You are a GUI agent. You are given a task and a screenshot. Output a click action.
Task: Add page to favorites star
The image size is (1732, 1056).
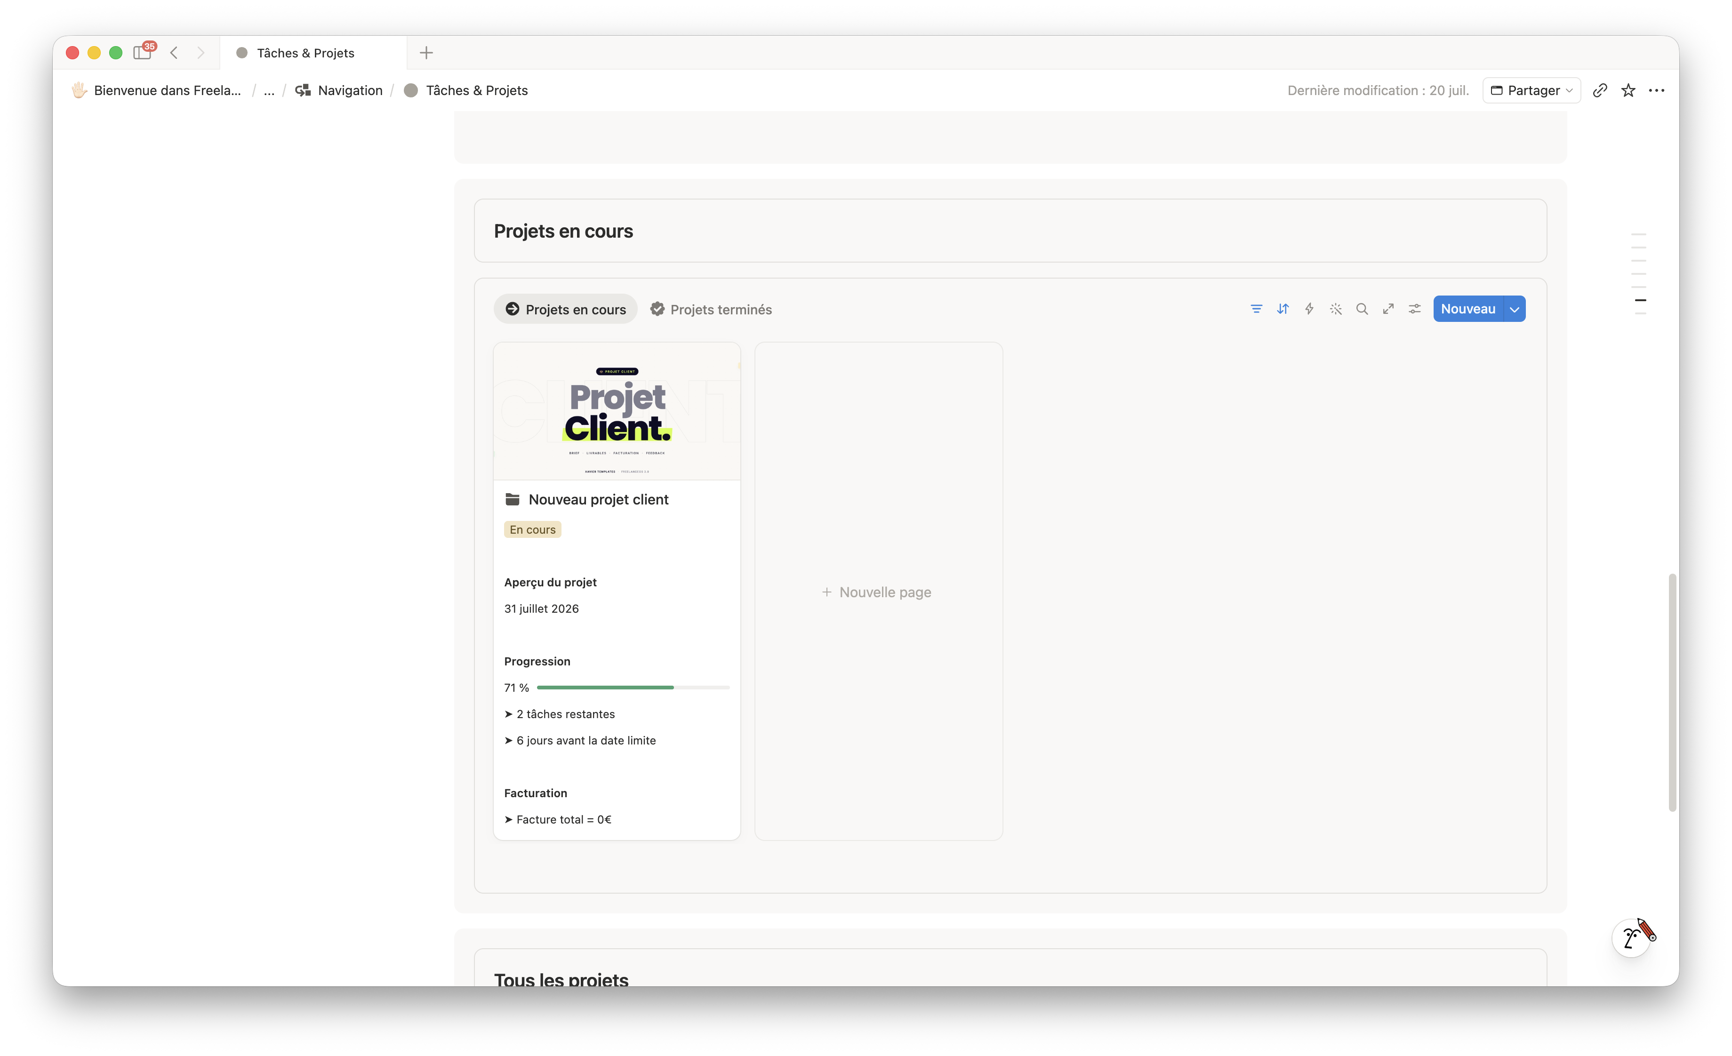pyautogui.click(x=1628, y=91)
